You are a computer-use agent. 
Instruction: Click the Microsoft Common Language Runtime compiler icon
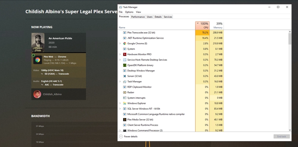tap(125, 114)
